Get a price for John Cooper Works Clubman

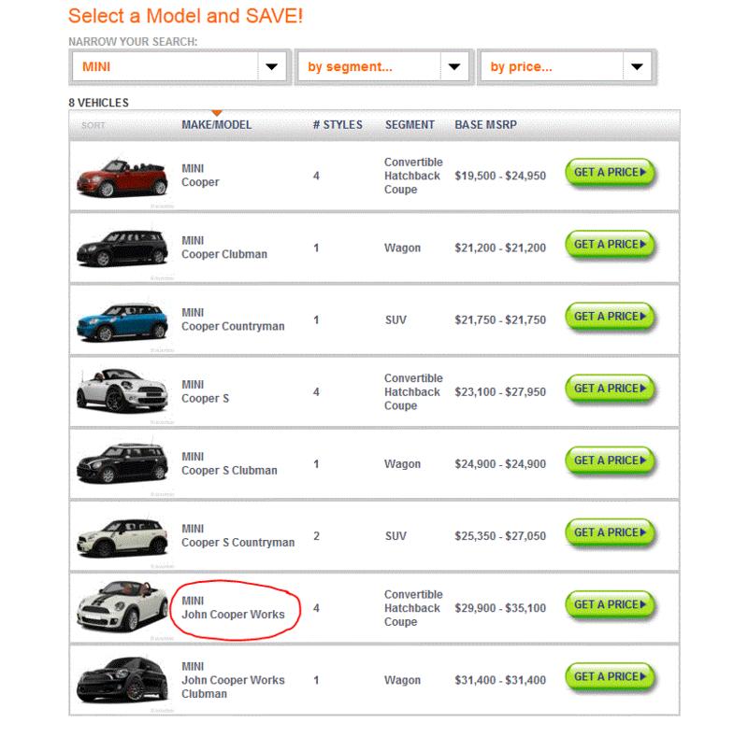(610, 677)
